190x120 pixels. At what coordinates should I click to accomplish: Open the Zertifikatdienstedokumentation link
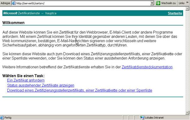[147, 67]
